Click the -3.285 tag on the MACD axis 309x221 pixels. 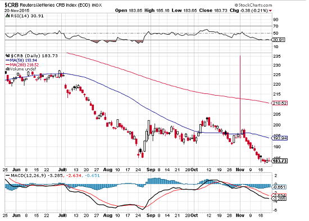click(279, 199)
